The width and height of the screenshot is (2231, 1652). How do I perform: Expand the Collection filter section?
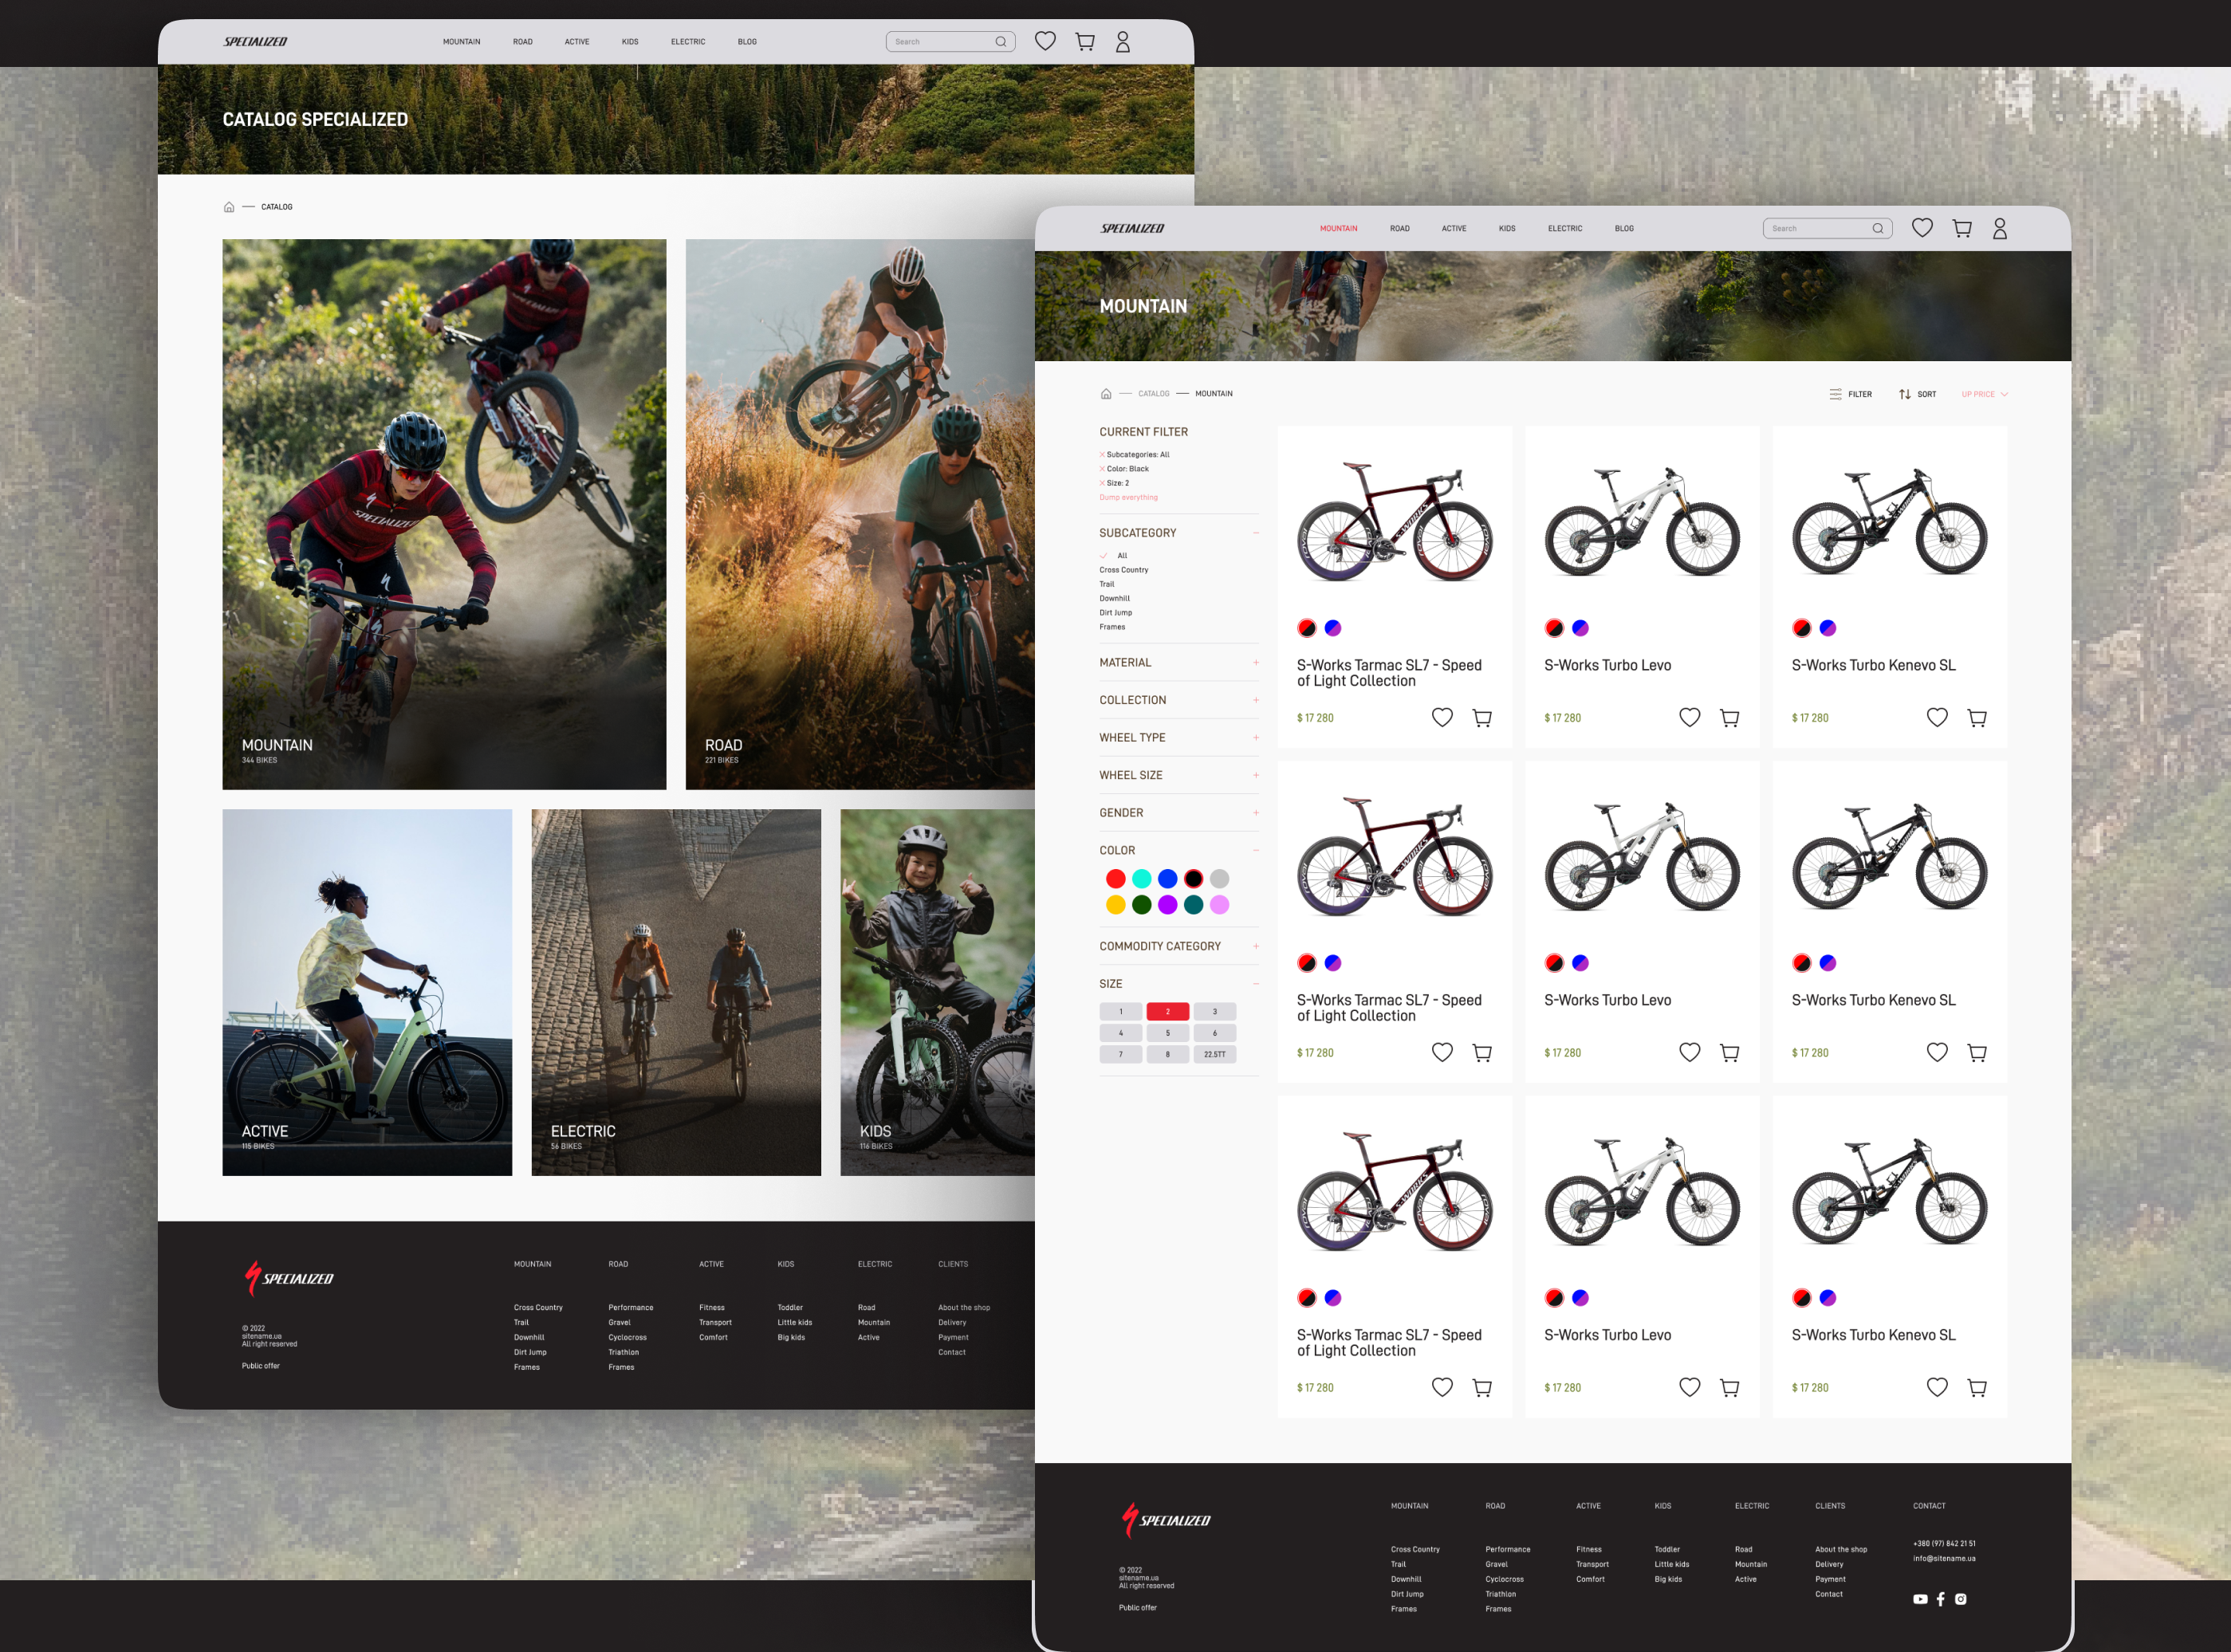pos(1256,701)
